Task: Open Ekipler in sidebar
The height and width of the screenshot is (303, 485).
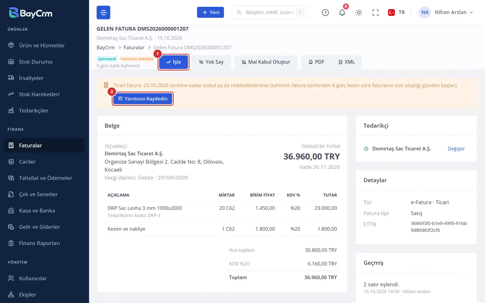Action: (x=44, y=295)
